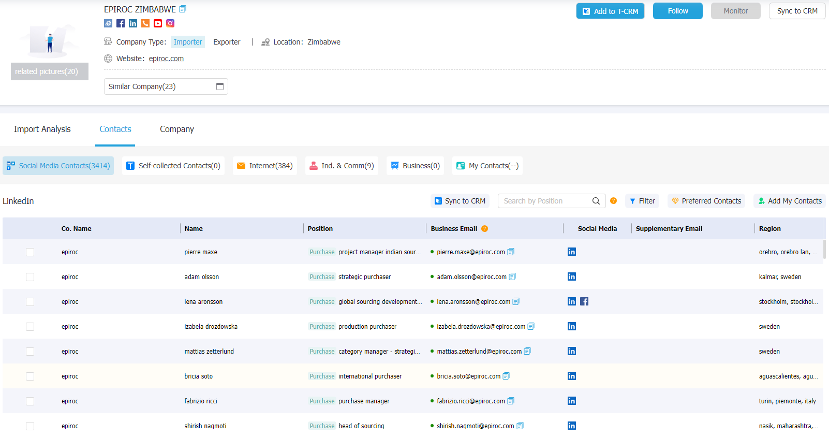This screenshot has height=437, width=829.
Task: Open the Filter options
Action: tap(642, 201)
